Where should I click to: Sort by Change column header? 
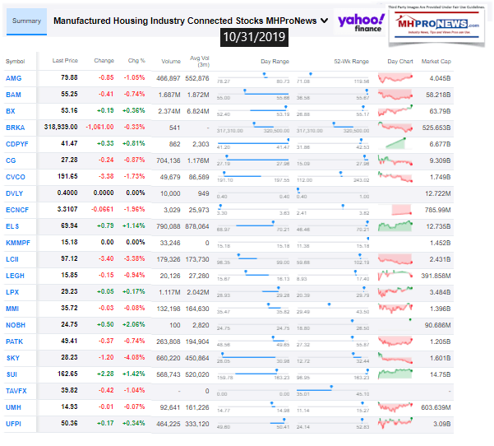(104, 61)
